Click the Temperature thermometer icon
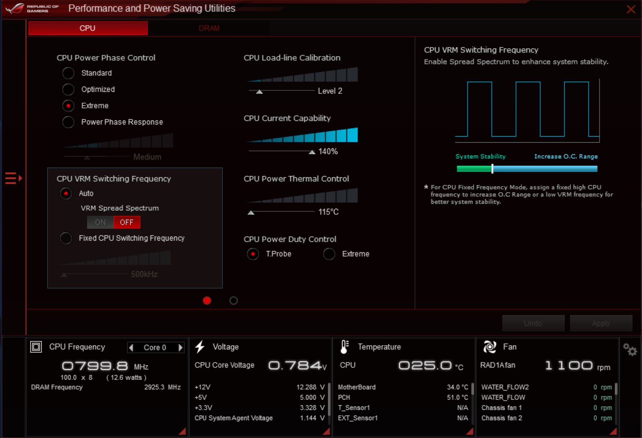 point(344,347)
